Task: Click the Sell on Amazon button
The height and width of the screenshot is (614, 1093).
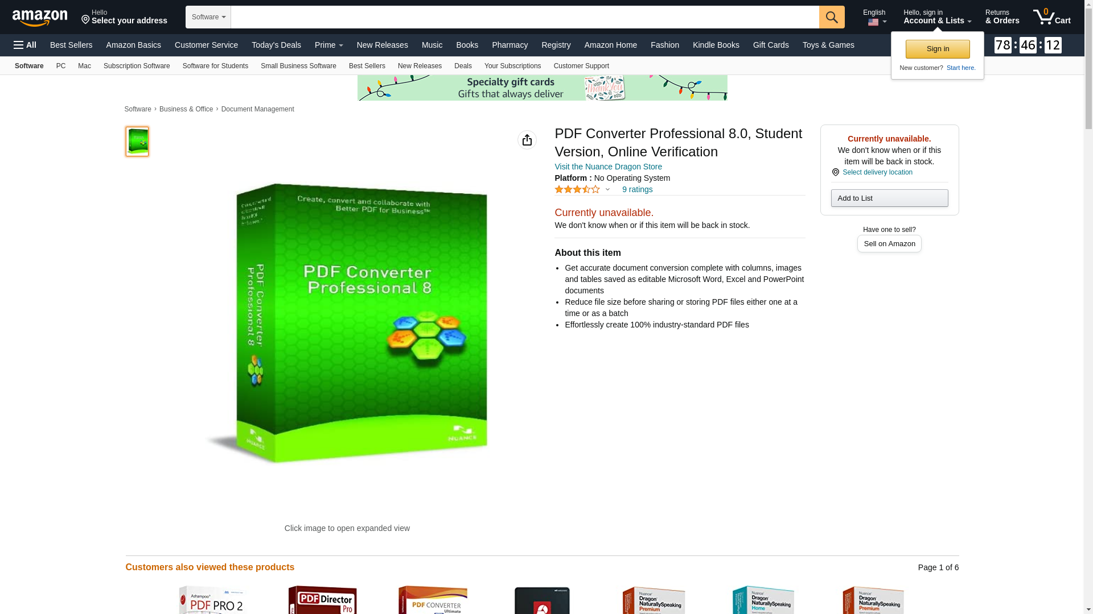Action: [x=889, y=243]
